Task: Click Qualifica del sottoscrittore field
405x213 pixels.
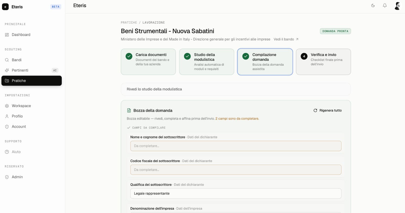Action: click(236, 193)
